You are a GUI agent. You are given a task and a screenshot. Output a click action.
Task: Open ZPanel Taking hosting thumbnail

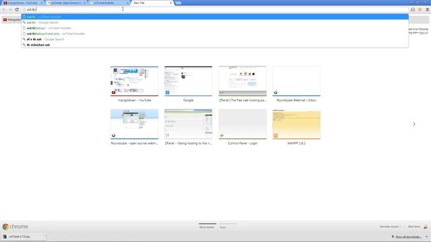click(x=189, y=124)
